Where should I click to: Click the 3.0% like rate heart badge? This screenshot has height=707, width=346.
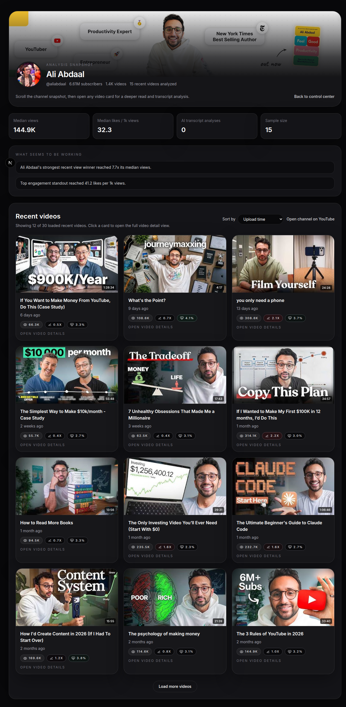[295, 436]
